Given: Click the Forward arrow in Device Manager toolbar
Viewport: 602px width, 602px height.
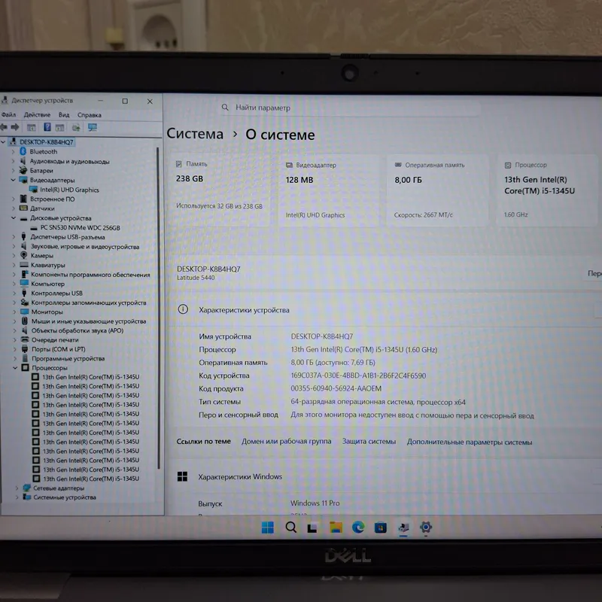Looking at the screenshot, I should [x=15, y=127].
